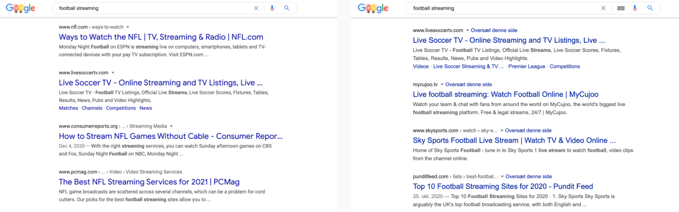Screen dimensions: 679x212
Task: Click the search magnifier in left window
Action: pyautogui.click(x=287, y=8)
